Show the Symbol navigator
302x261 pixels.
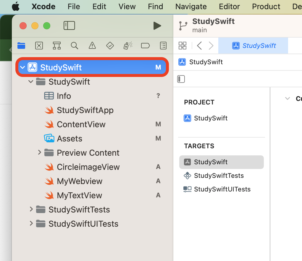tap(56, 46)
